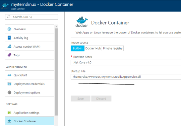Click the Activity log book icon

(9, 38)
